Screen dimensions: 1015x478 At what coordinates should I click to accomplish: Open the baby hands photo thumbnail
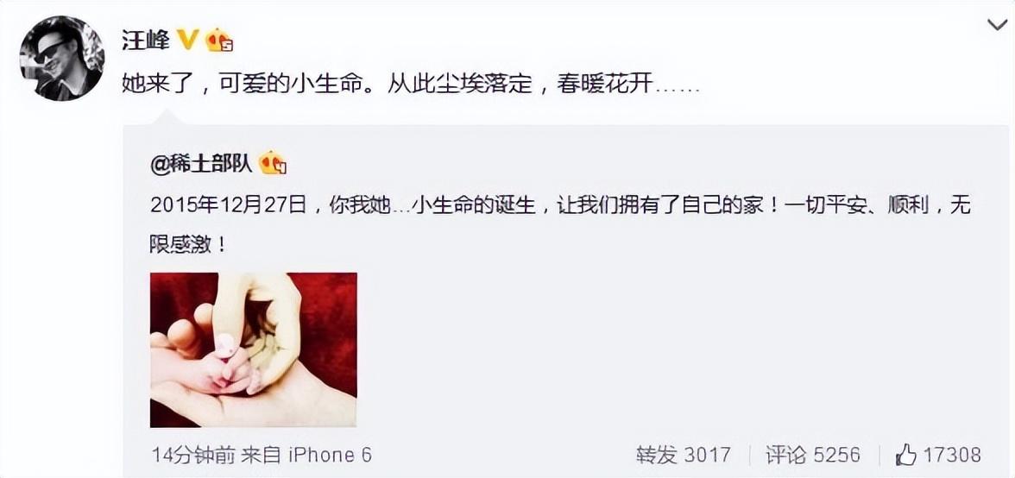(x=253, y=350)
